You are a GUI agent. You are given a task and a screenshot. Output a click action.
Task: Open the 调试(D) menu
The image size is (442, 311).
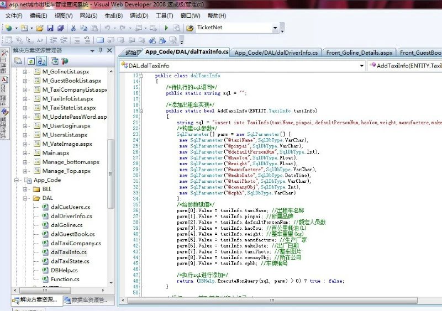pyautogui.click(x=139, y=16)
